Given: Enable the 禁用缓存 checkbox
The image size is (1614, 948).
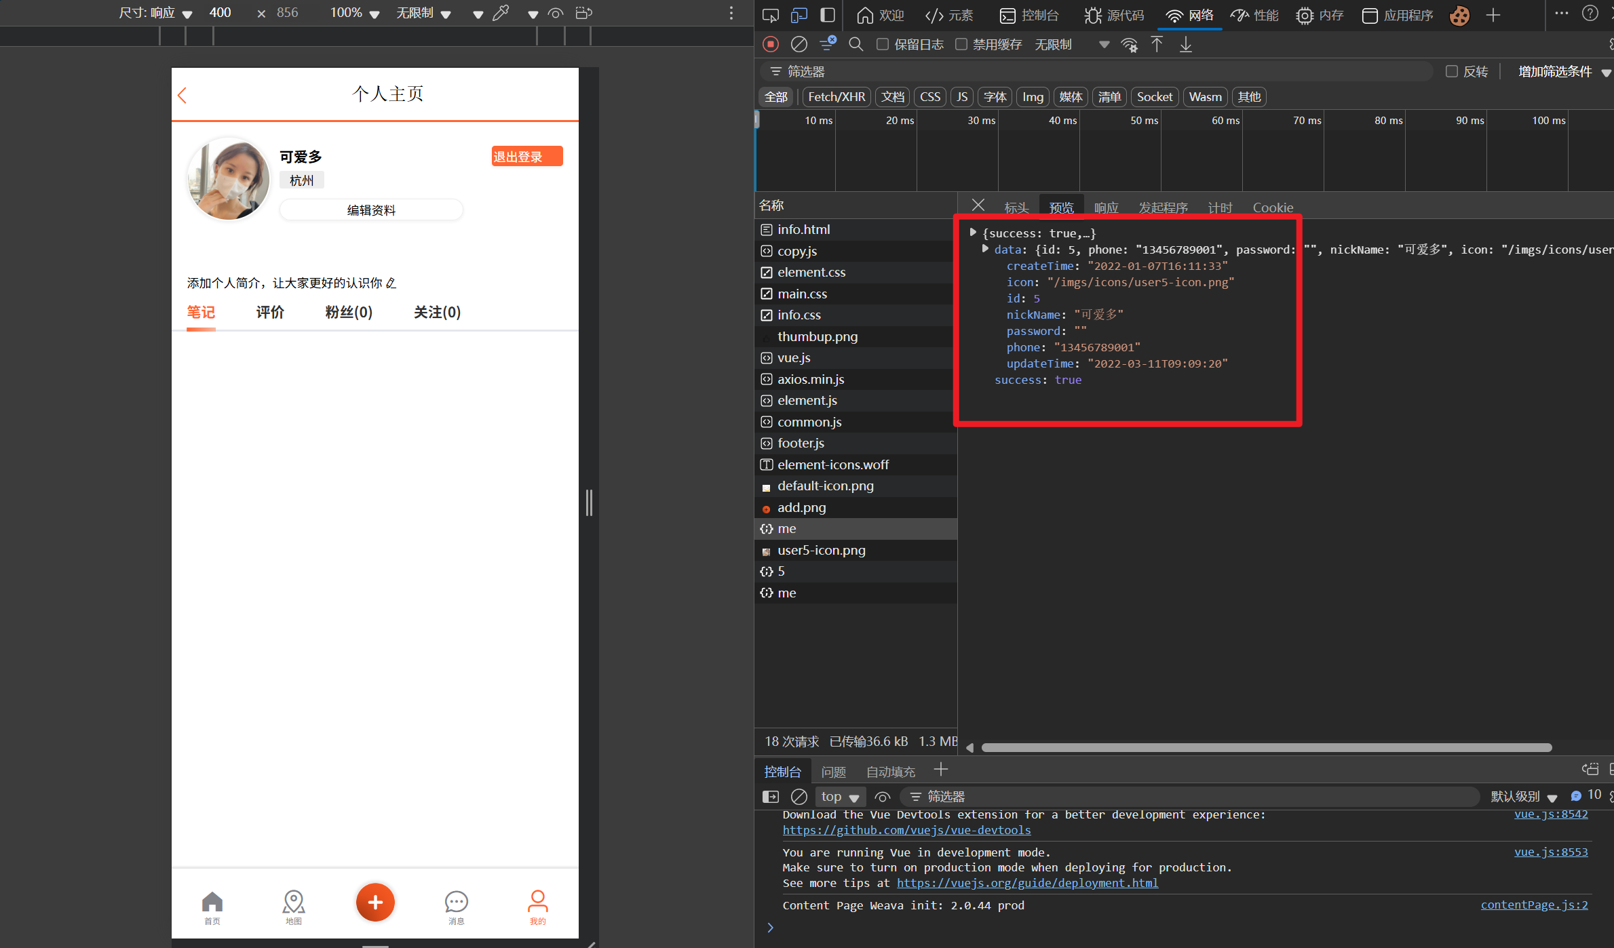Looking at the screenshot, I should point(961,45).
